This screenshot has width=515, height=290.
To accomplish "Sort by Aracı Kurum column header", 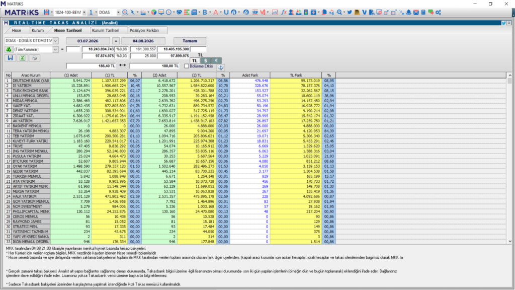I will [31, 76].
